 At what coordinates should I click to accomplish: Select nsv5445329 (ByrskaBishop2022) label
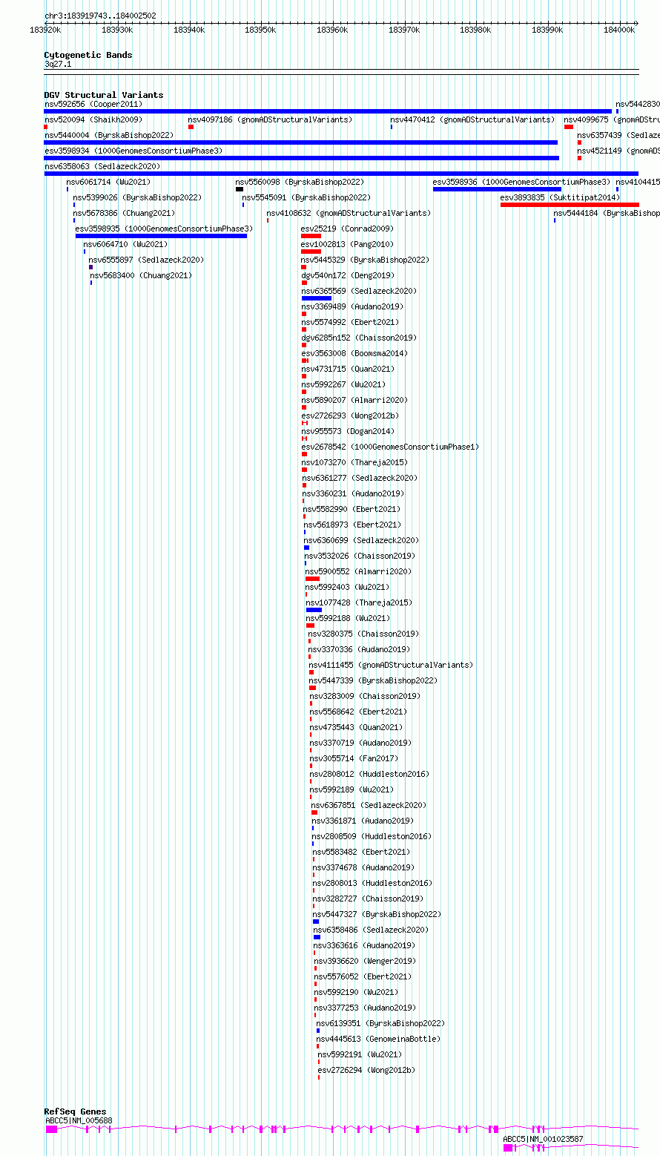[x=365, y=260]
